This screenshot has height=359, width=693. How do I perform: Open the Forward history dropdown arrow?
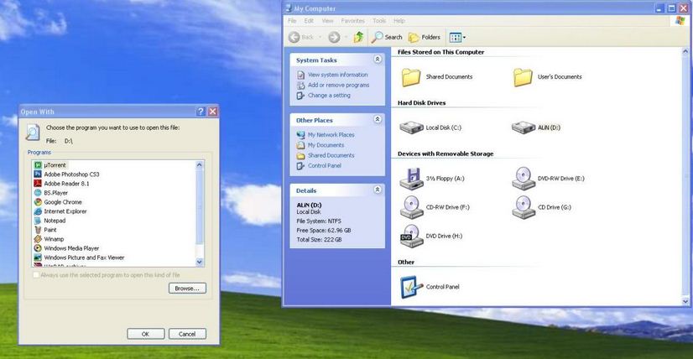346,38
